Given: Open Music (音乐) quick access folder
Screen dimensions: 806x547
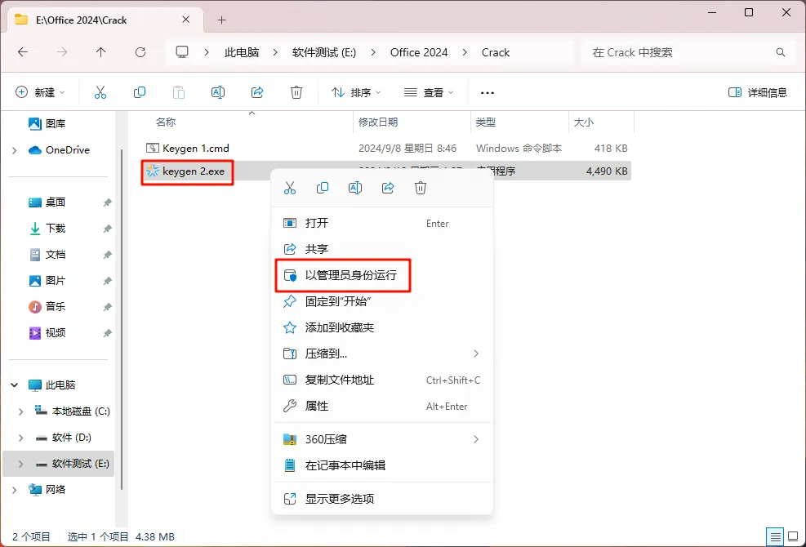Looking at the screenshot, I should coord(47,307).
